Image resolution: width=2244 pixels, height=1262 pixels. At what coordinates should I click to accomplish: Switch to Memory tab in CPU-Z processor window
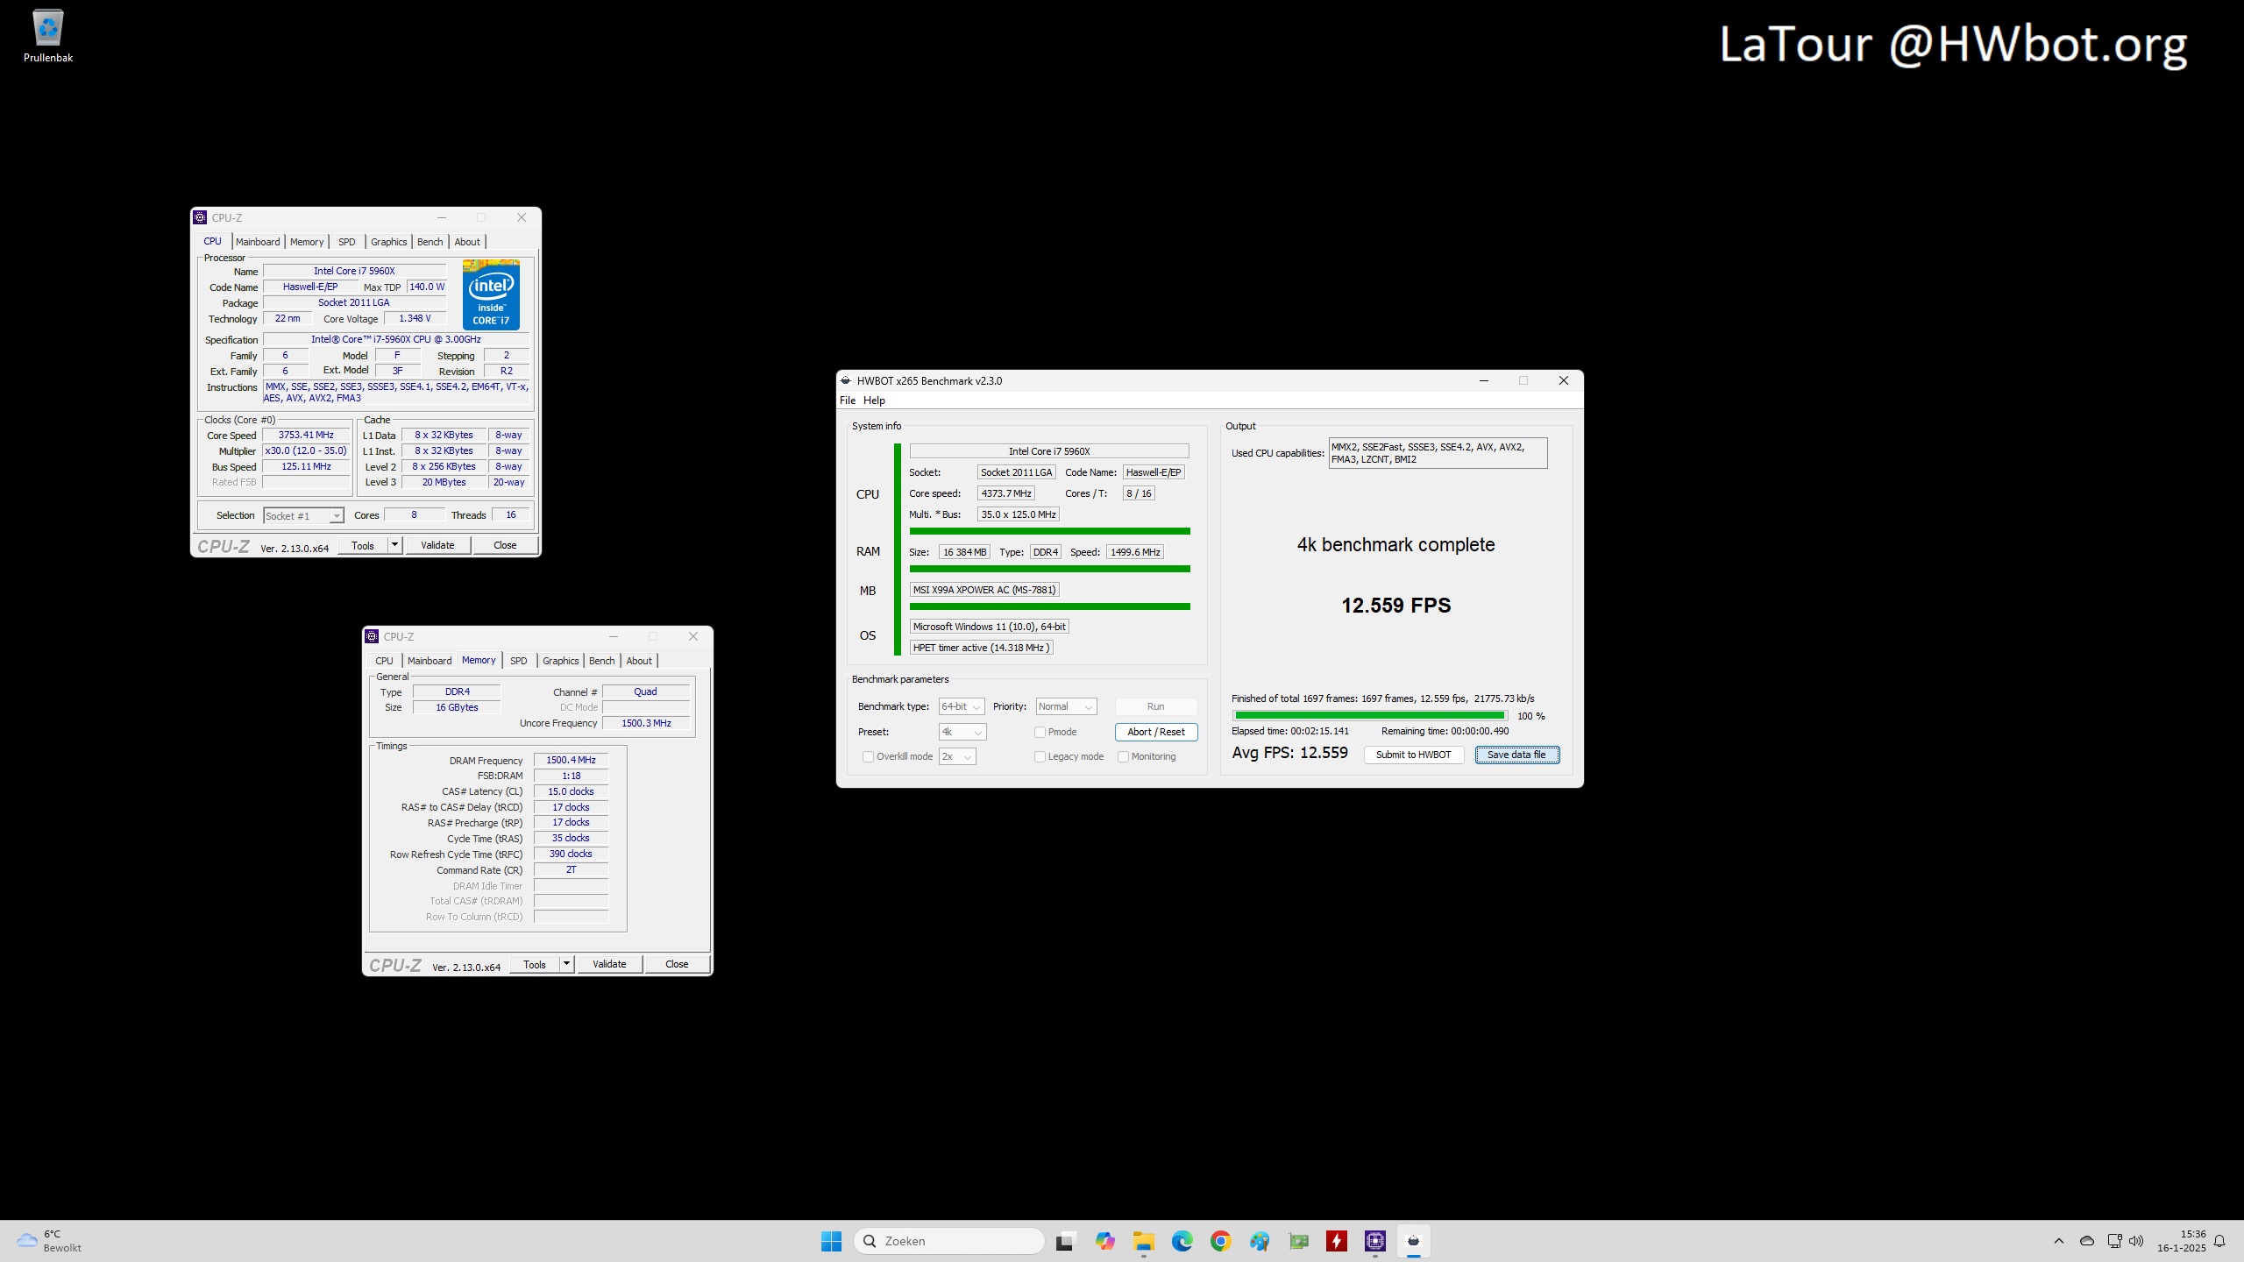point(307,242)
